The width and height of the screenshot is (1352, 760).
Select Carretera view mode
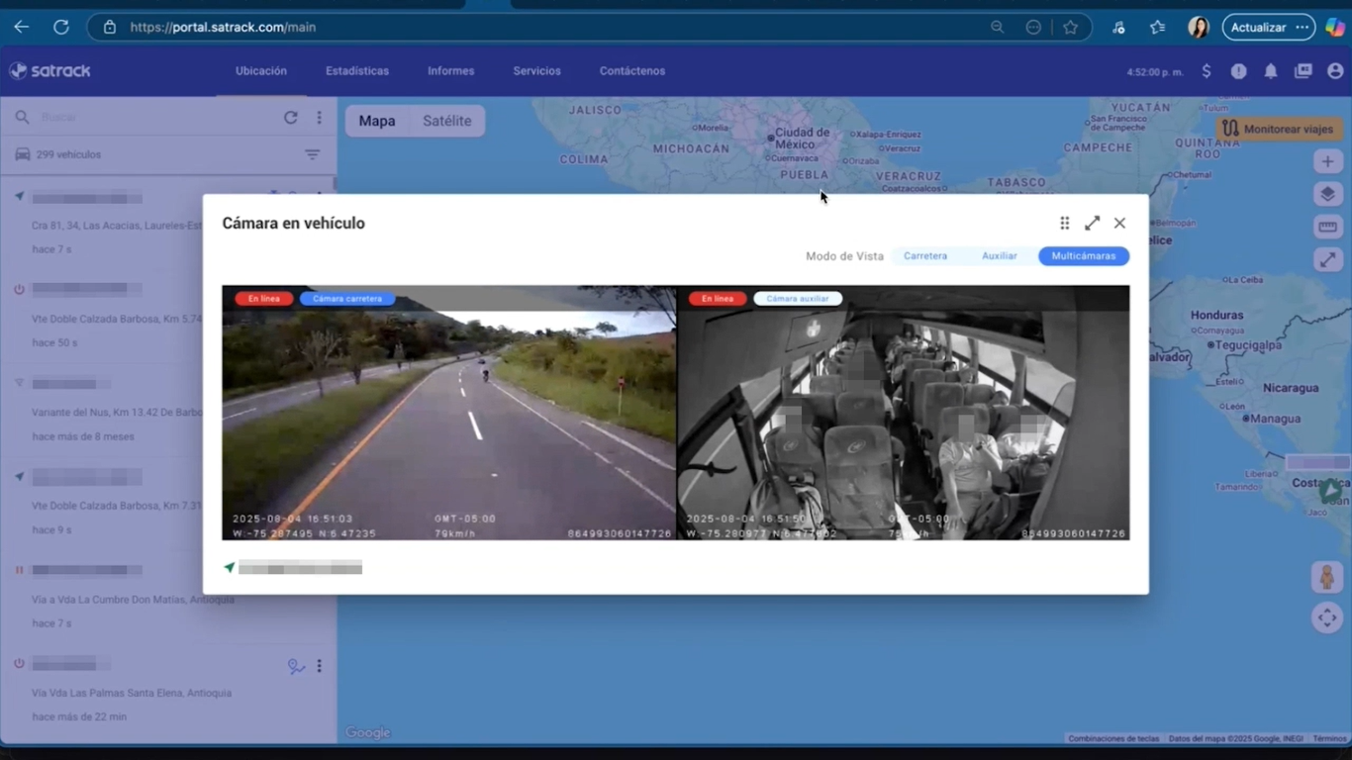click(925, 256)
